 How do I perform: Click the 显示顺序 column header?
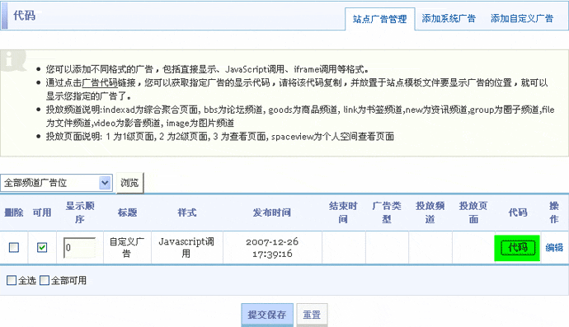tap(80, 213)
